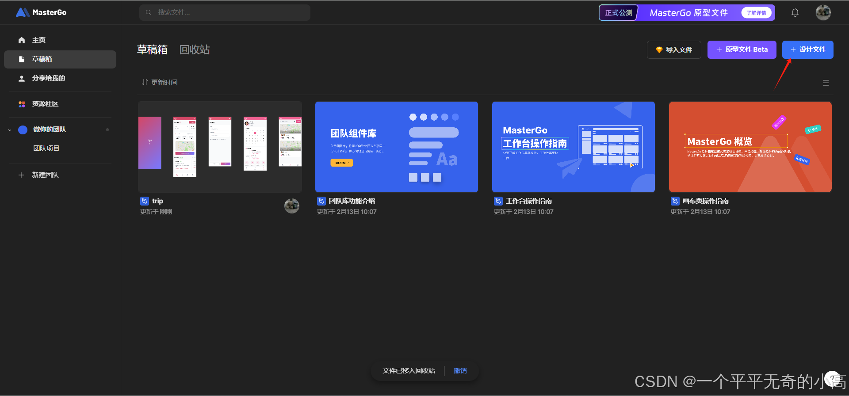Open 团队项目 under the team

pos(46,148)
